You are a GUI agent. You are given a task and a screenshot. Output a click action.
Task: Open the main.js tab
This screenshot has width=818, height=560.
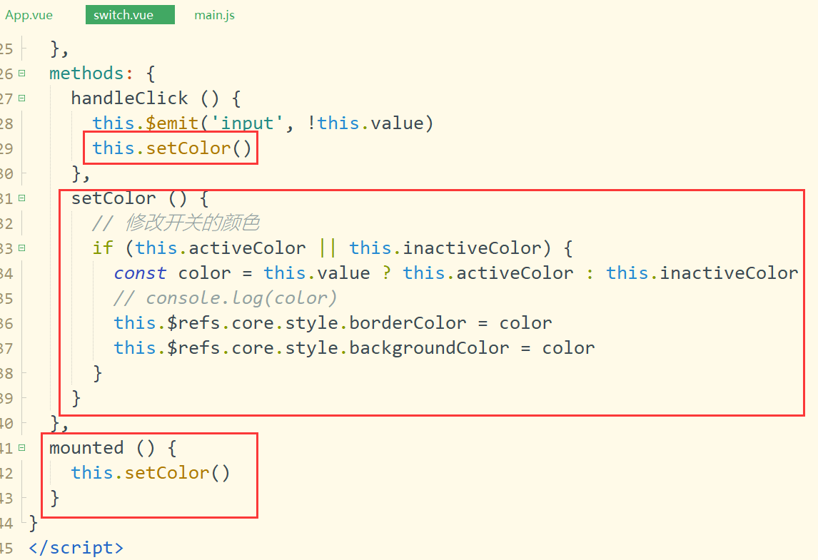click(214, 15)
